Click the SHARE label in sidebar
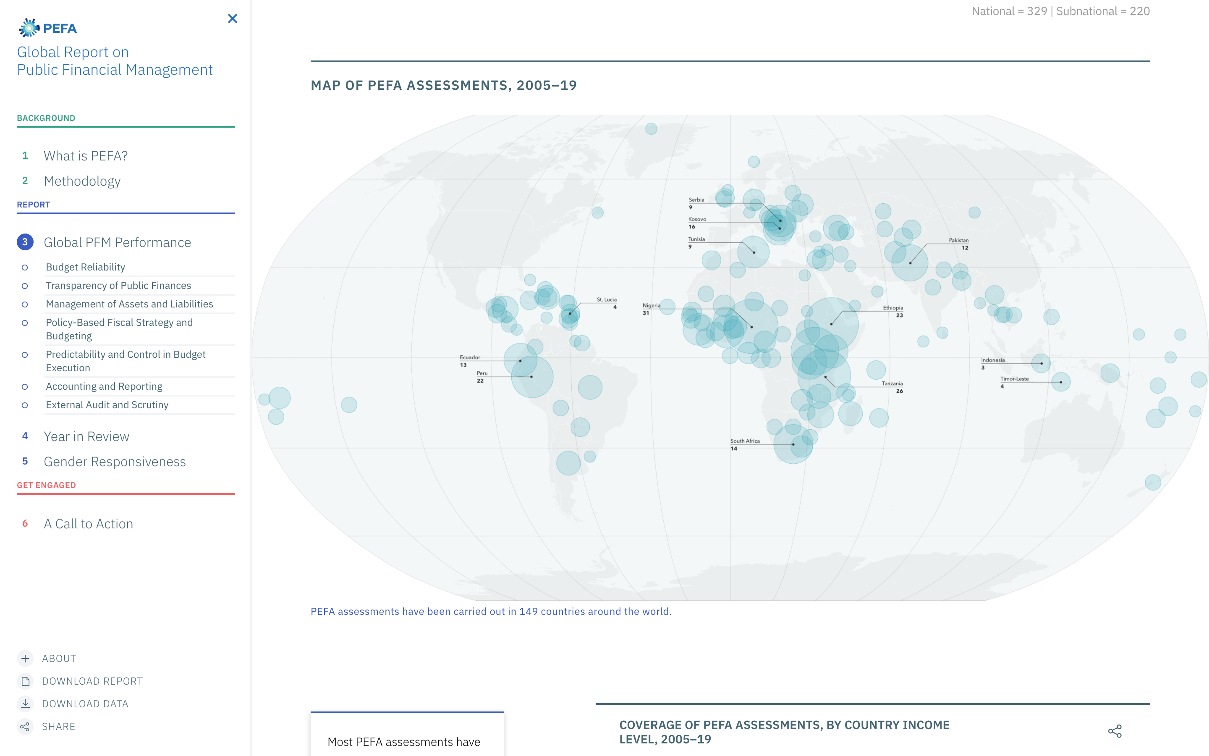The height and width of the screenshot is (756, 1209). tap(58, 727)
